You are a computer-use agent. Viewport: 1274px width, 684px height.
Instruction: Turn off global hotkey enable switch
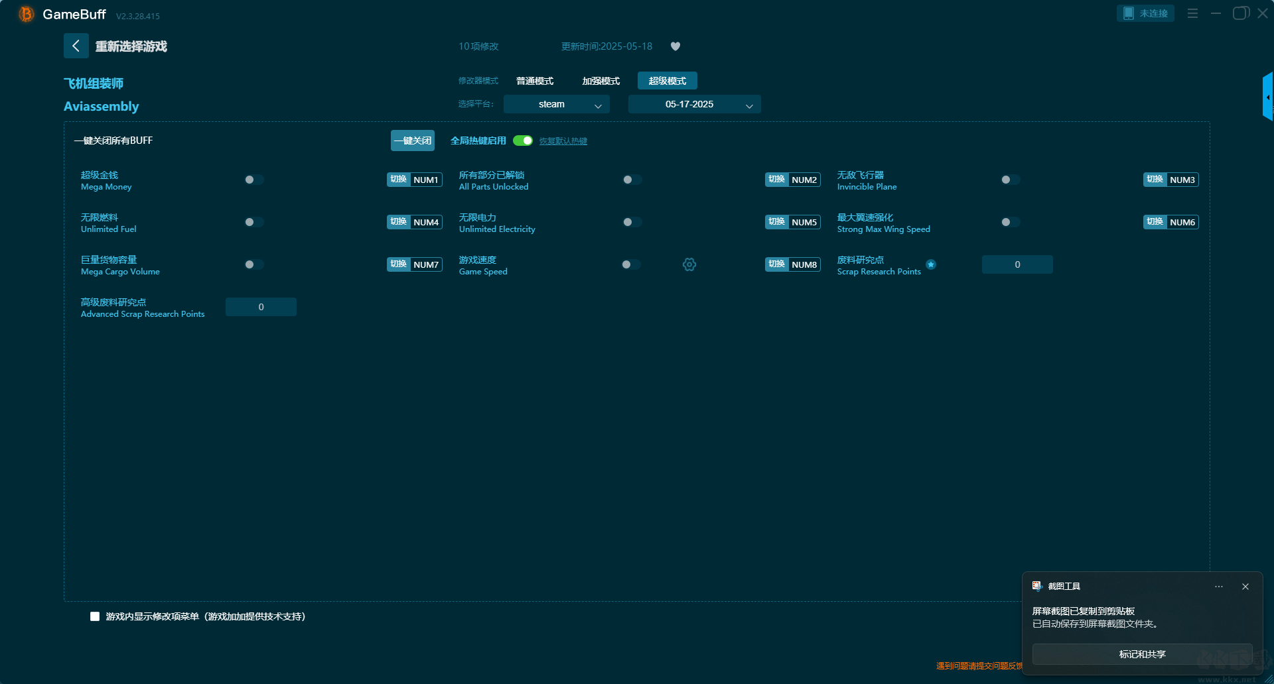523,141
